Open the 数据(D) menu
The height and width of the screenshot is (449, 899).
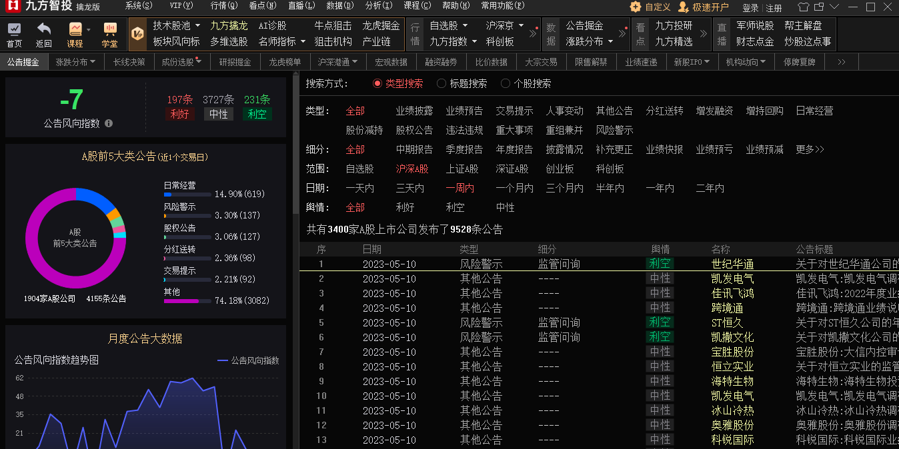339,6
